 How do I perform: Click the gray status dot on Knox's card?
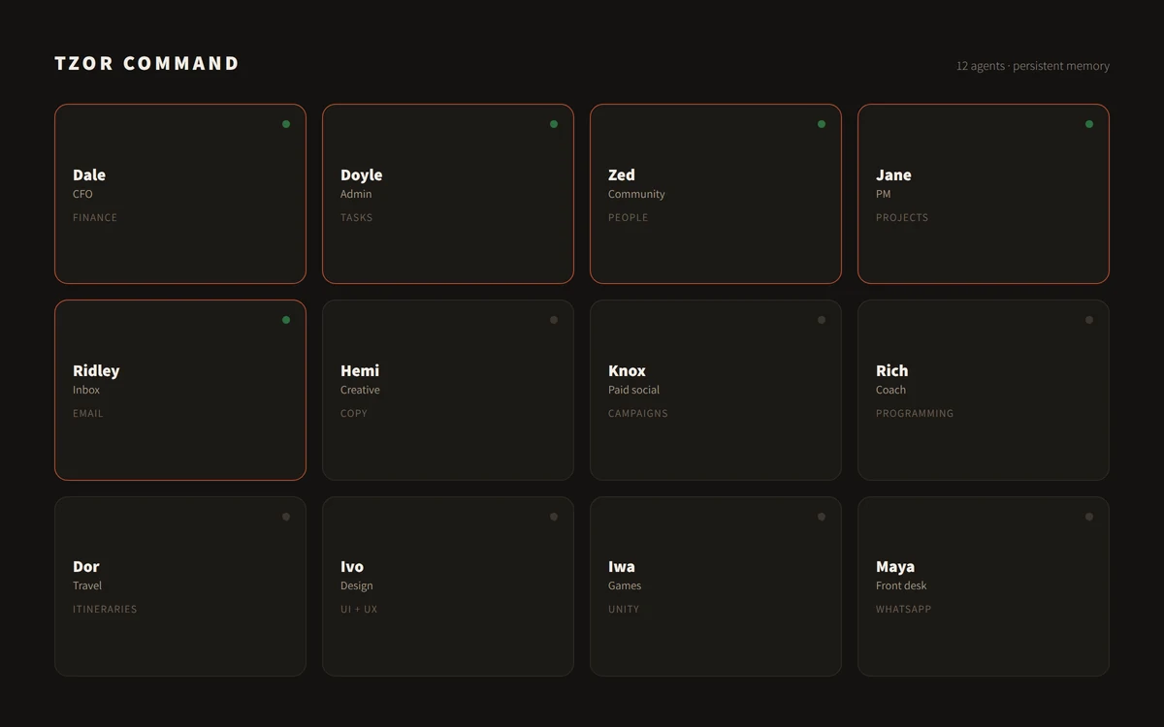[x=822, y=320]
